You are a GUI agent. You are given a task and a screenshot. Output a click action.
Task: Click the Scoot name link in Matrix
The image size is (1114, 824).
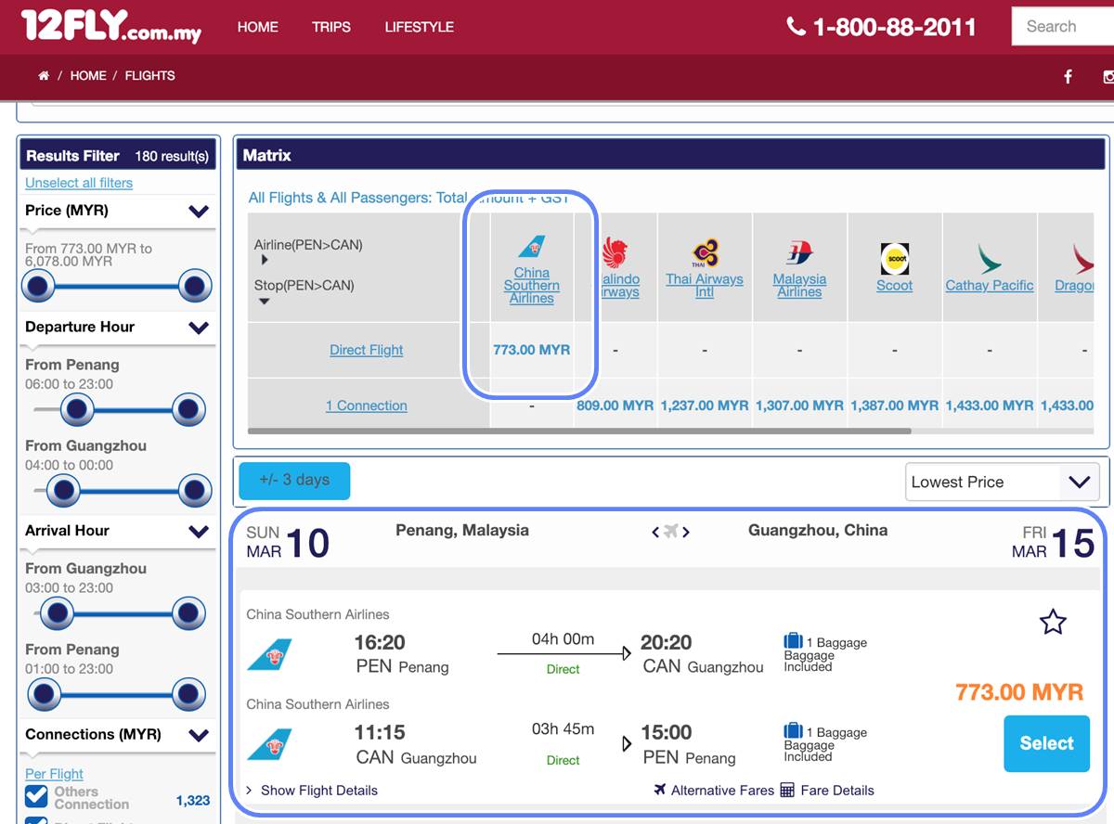point(895,286)
